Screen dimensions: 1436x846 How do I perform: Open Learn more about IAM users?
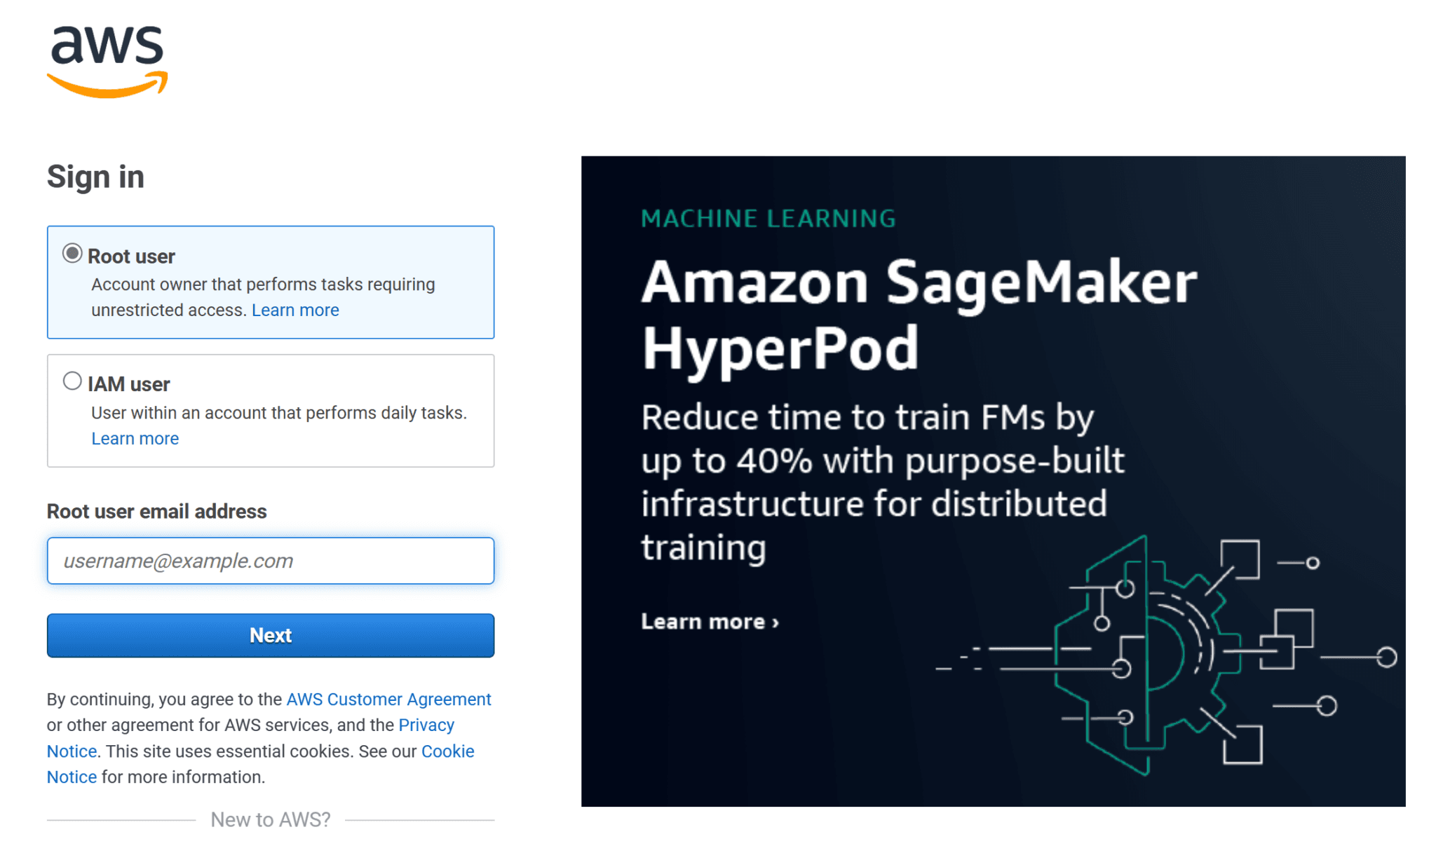point(135,438)
